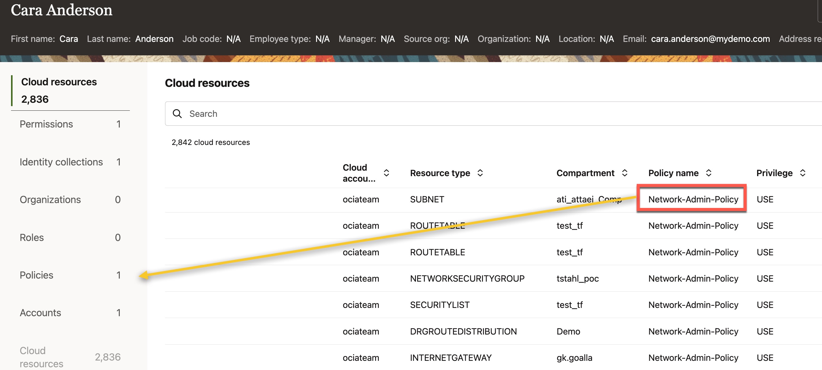Screen dimensions: 822x370
Task: Sort by Policy name column arrows
Action: point(708,173)
